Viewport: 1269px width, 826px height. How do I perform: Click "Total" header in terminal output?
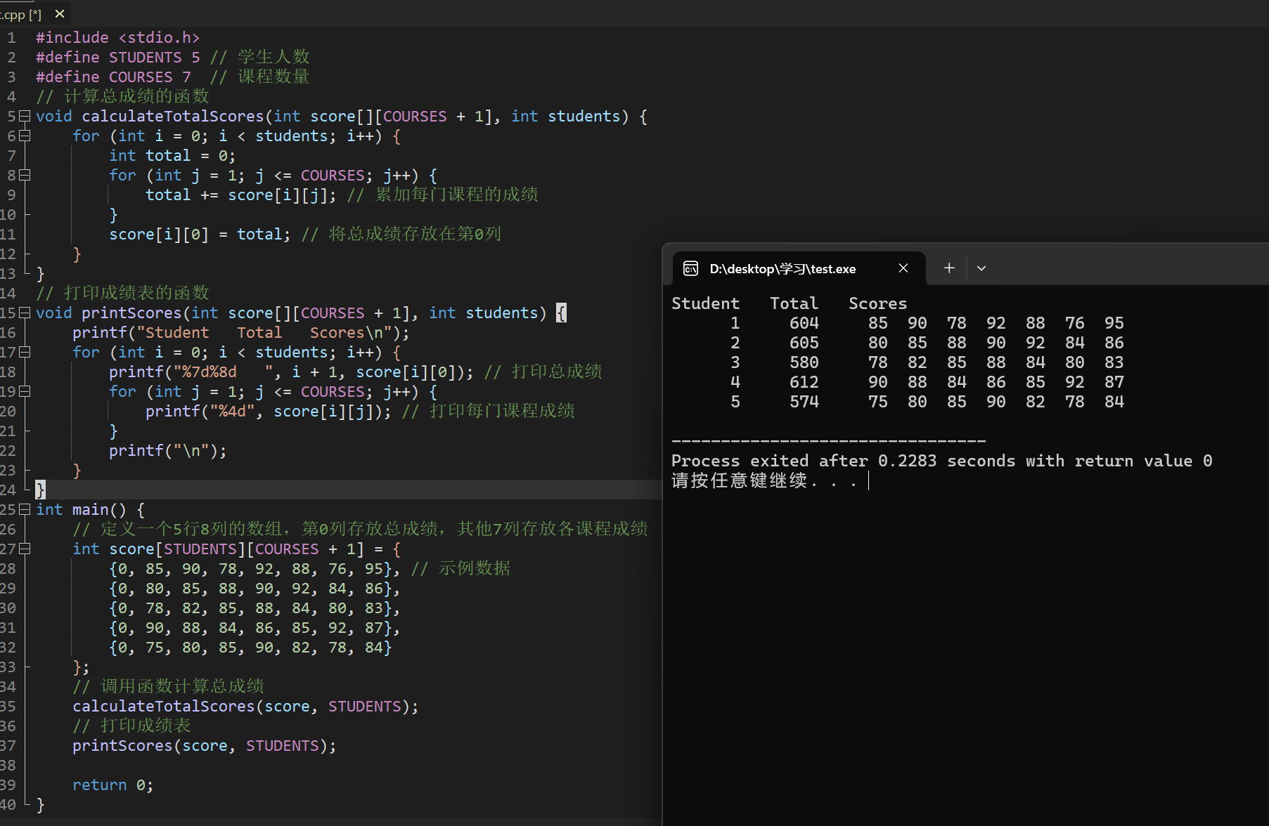(x=794, y=303)
